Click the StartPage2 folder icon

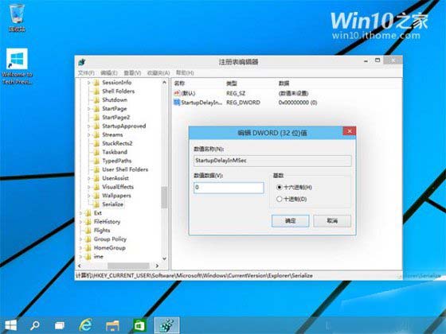click(96, 118)
